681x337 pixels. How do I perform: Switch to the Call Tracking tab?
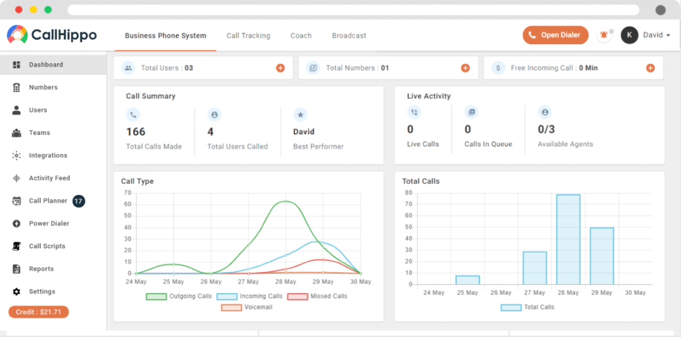pos(248,36)
